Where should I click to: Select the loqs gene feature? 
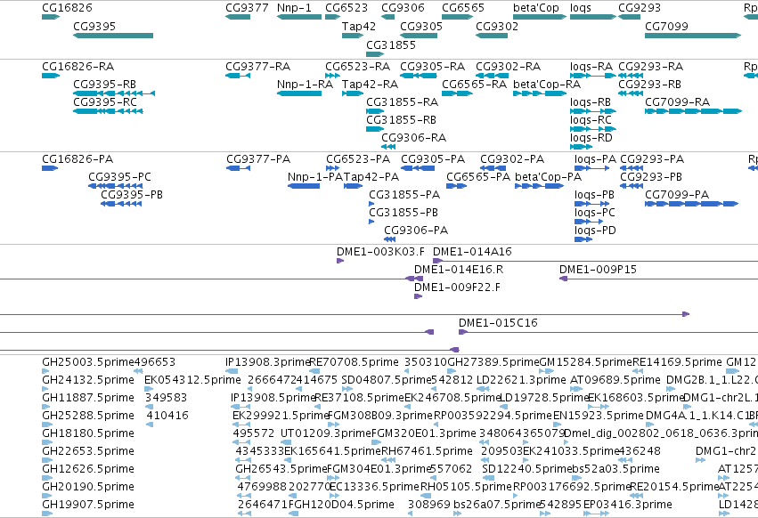click(x=593, y=17)
